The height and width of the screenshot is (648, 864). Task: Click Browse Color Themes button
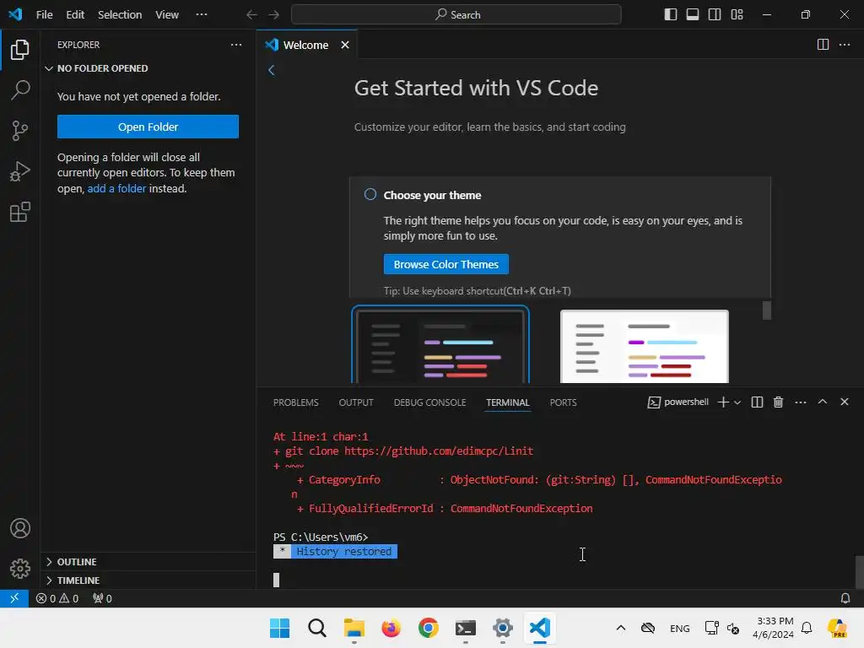445,264
